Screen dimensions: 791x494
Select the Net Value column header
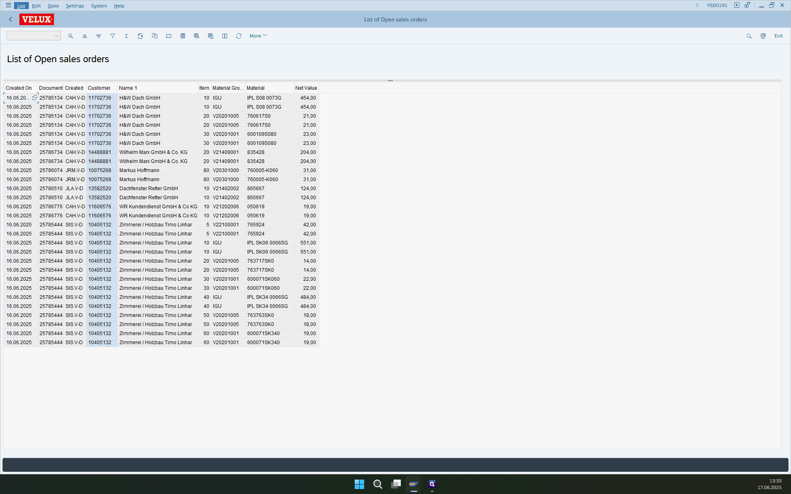[306, 88]
